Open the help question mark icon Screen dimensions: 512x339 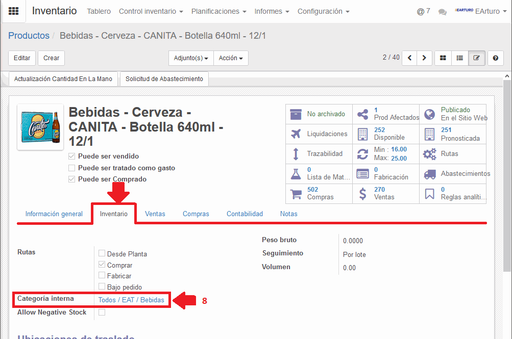click(495, 58)
